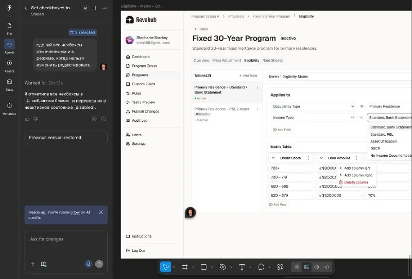Open the Credit Score column kebab menu
The width and height of the screenshot is (412, 279).
pyautogui.click(x=308, y=158)
